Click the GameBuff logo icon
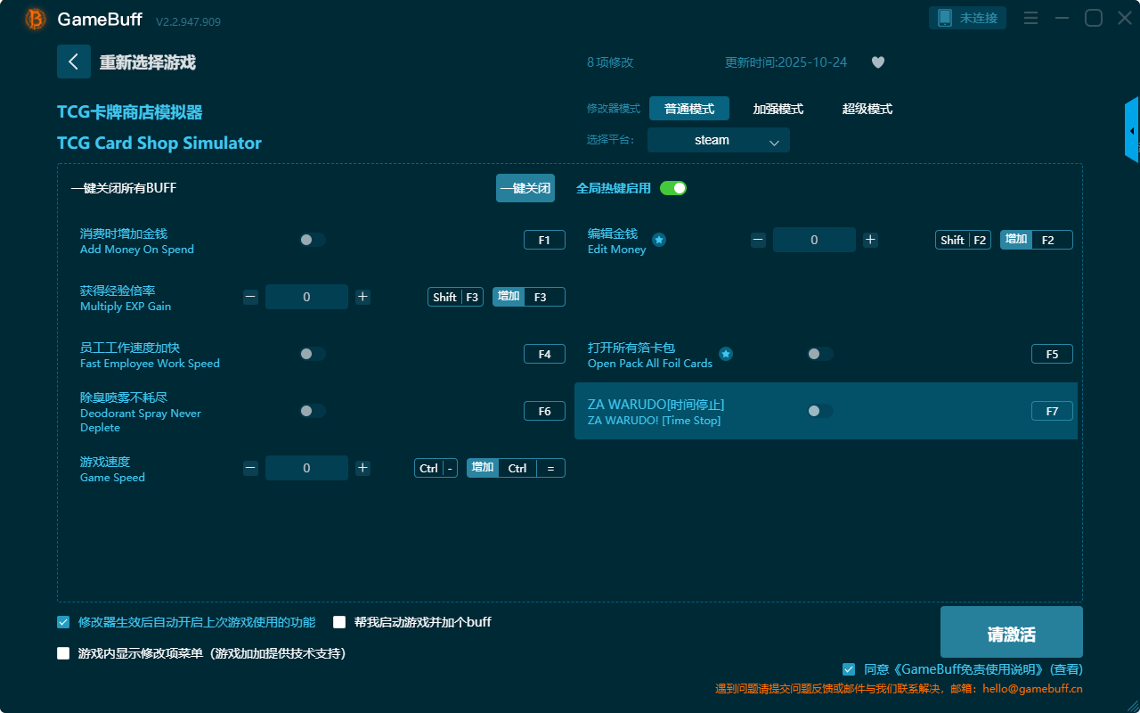 pos(36,19)
